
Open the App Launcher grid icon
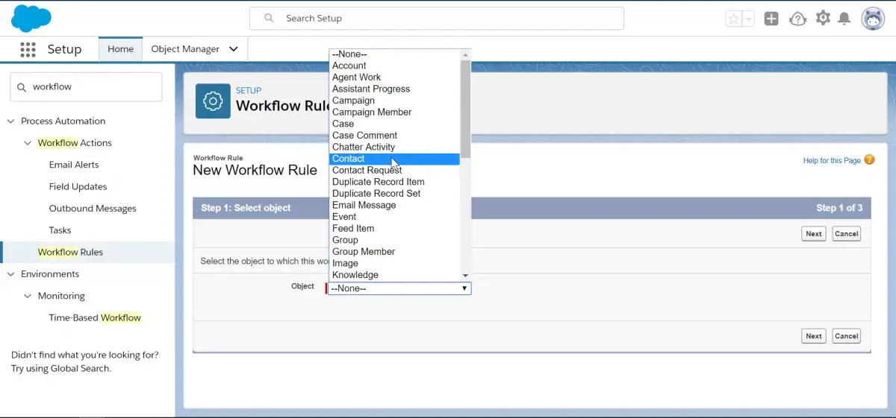point(28,49)
